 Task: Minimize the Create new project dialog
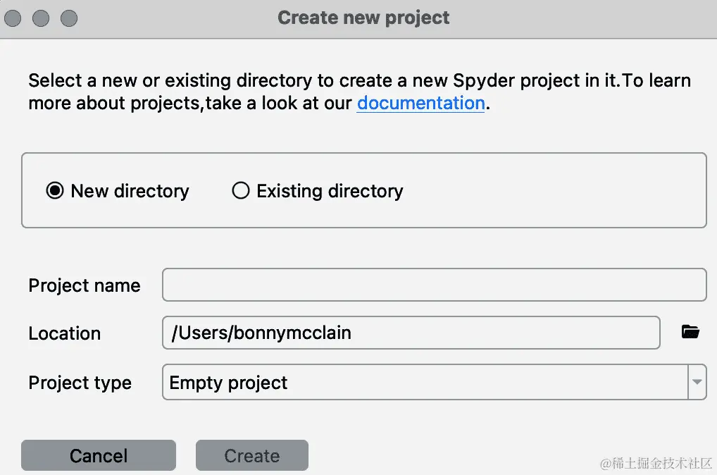41,18
